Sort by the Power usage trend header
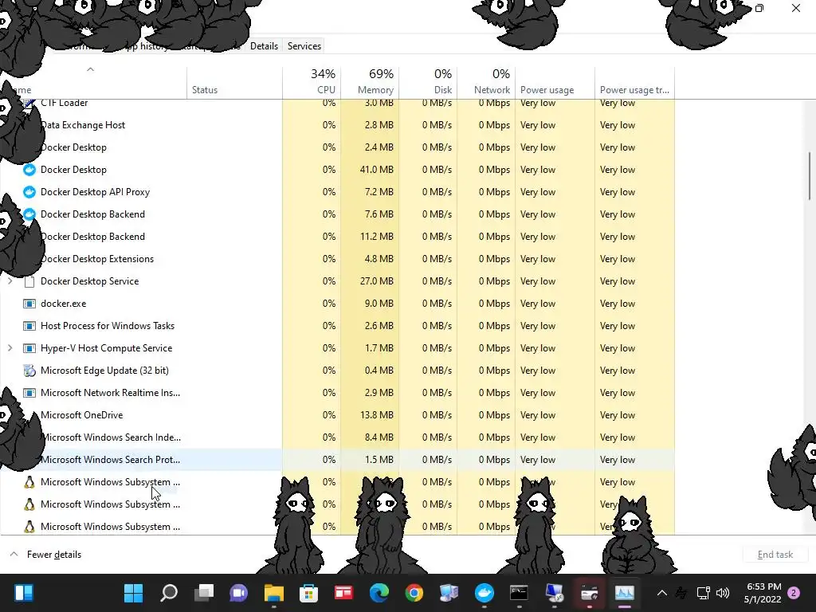The height and width of the screenshot is (612, 816). pyautogui.click(x=634, y=82)
